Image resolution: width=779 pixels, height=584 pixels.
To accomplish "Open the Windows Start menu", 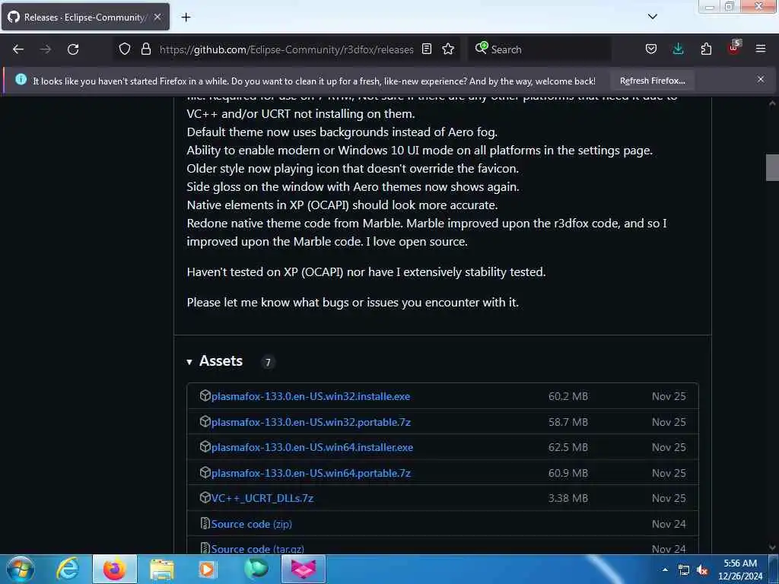I will [x=21, y=569].
